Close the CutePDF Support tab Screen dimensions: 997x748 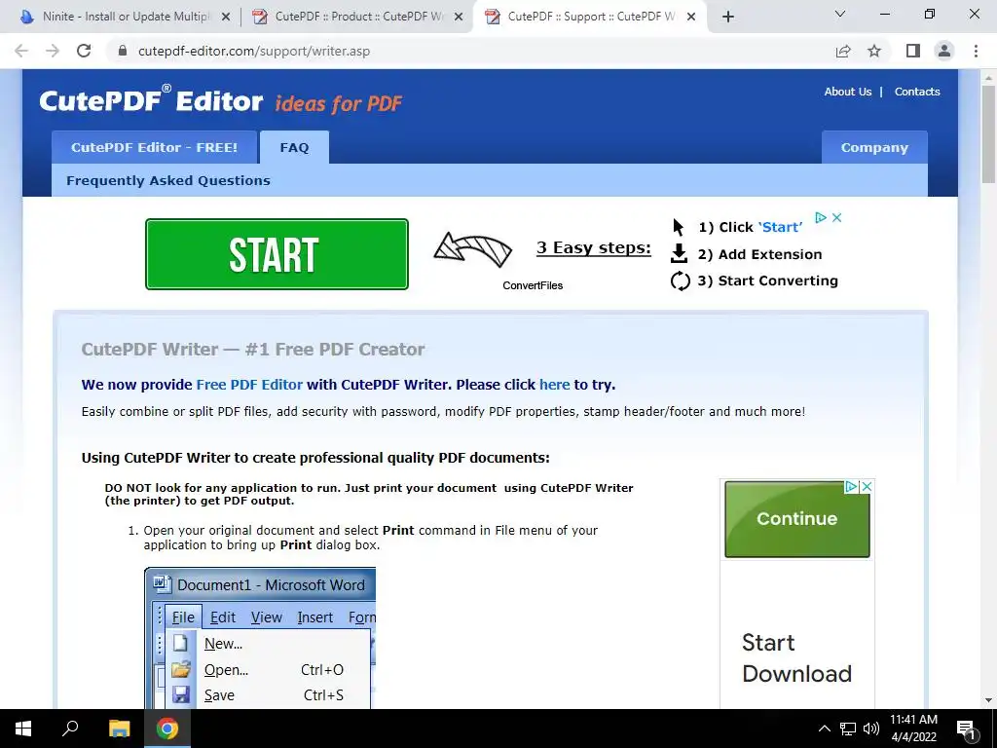(x=691, y=18)
